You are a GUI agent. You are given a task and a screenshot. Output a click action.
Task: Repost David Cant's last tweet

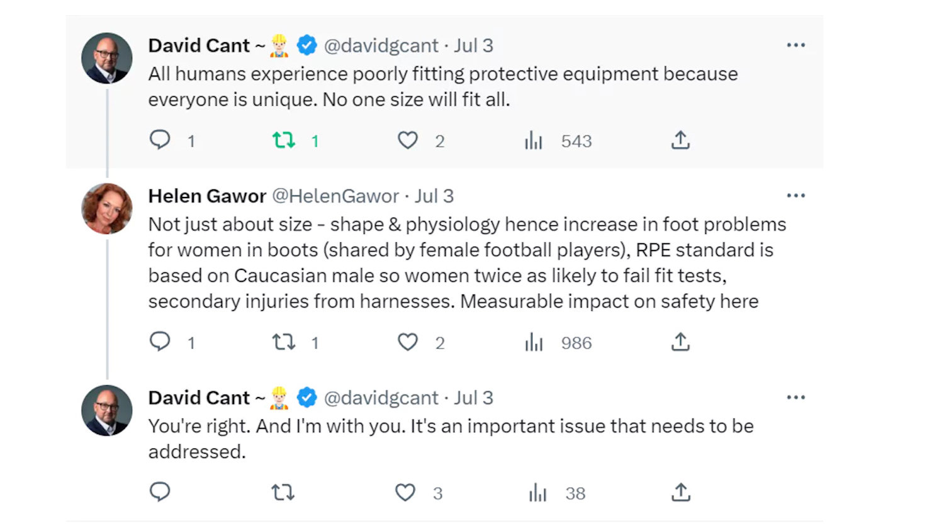tap(283, 492)
